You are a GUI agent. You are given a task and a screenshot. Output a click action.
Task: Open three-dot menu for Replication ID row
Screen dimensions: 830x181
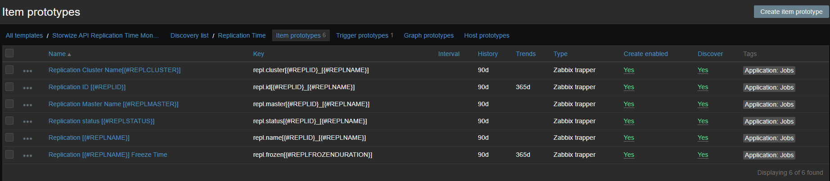(x=27, y=88)
